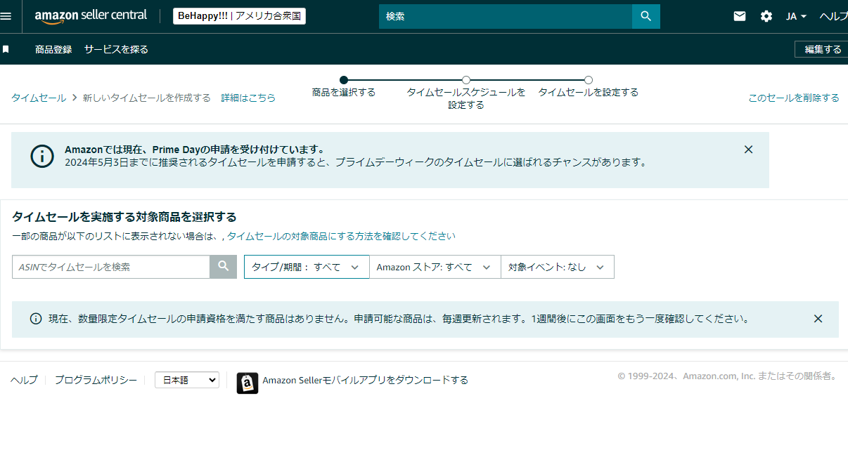Expand the Amazon ストア: すべて filter
The height and width of the screenshot is (462, 848).
pyautogui.click(x=435, y=267)
